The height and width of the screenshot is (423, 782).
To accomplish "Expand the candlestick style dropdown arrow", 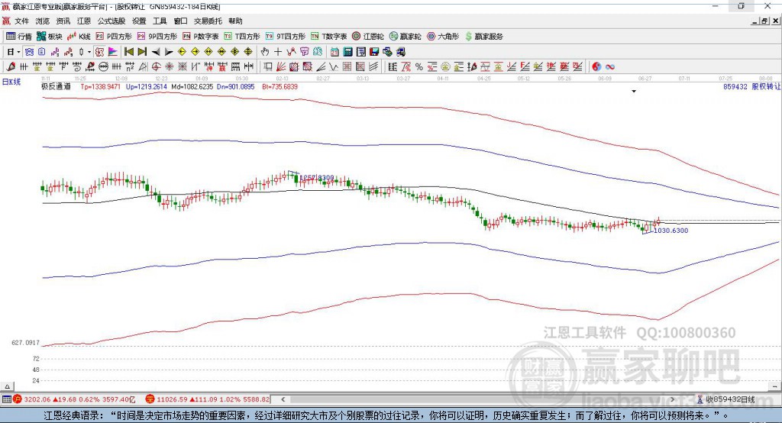I will [x=89, y=52].
